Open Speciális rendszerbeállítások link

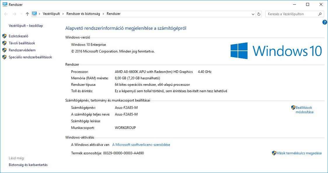(30, 57)
